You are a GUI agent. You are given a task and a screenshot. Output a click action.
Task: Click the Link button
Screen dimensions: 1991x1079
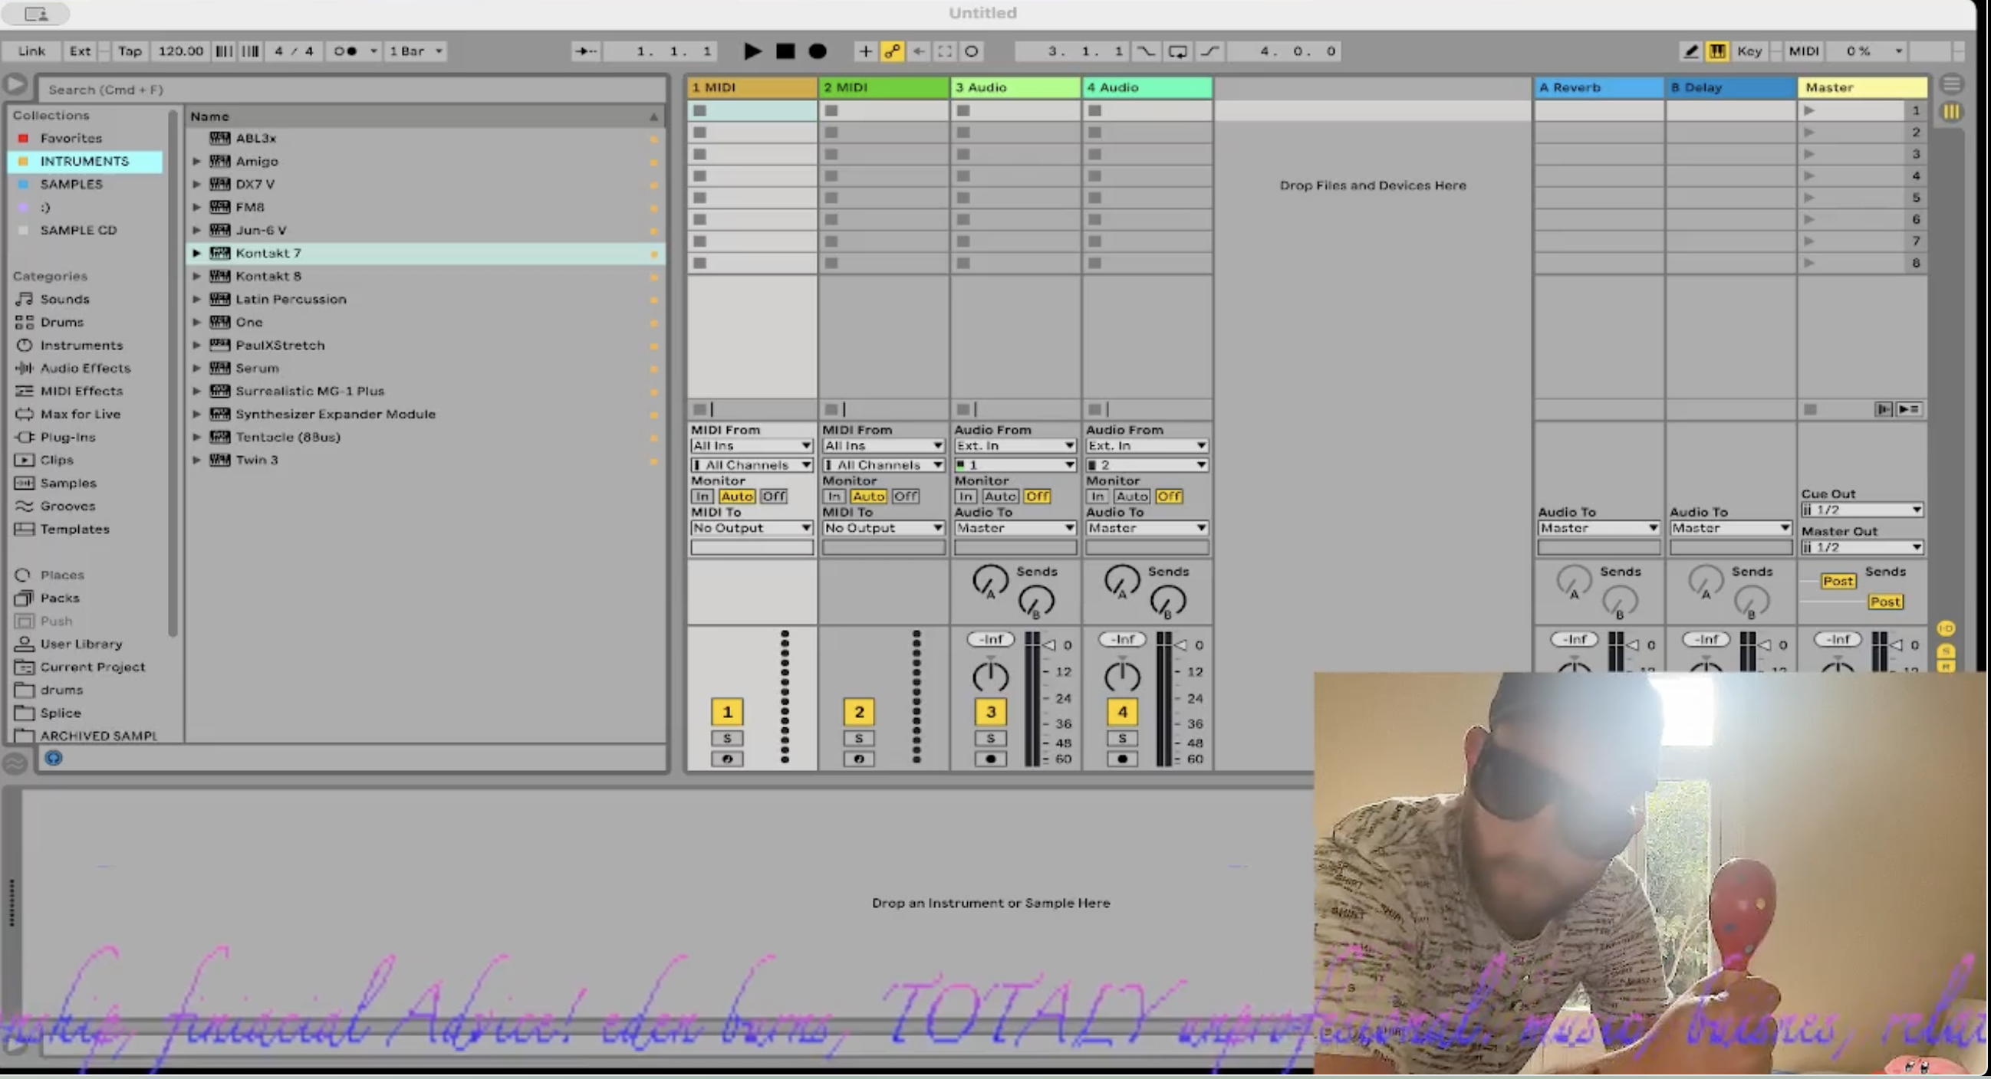pyautogui.click(x=31, y=51)
